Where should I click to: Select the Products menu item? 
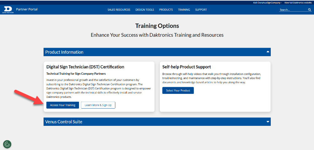click(x=166, y=10)
